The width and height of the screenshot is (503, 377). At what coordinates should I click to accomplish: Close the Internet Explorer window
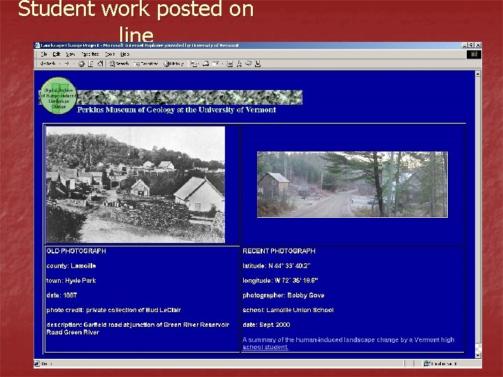[x=478, y=45]
